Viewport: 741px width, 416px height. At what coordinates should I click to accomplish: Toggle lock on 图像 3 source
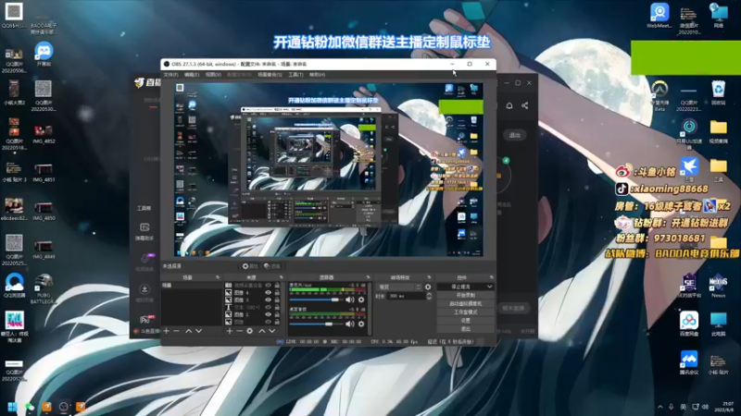(x=277, y=300)
